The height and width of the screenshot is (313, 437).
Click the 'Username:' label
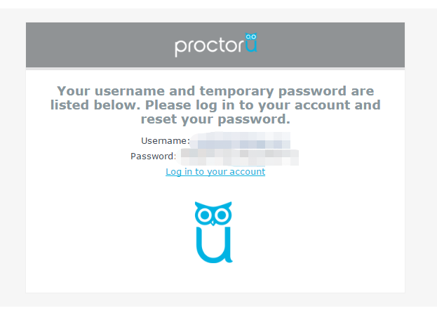coord(166,141)
